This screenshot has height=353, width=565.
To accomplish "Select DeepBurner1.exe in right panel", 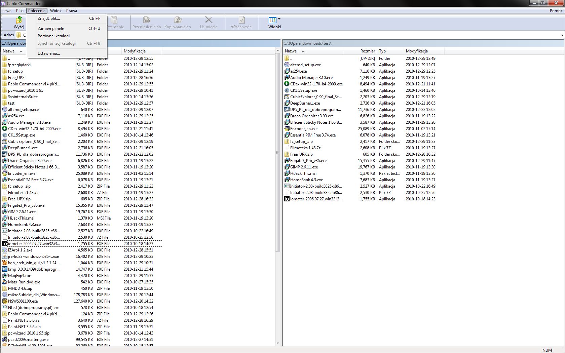I will (x=305, y=103).
